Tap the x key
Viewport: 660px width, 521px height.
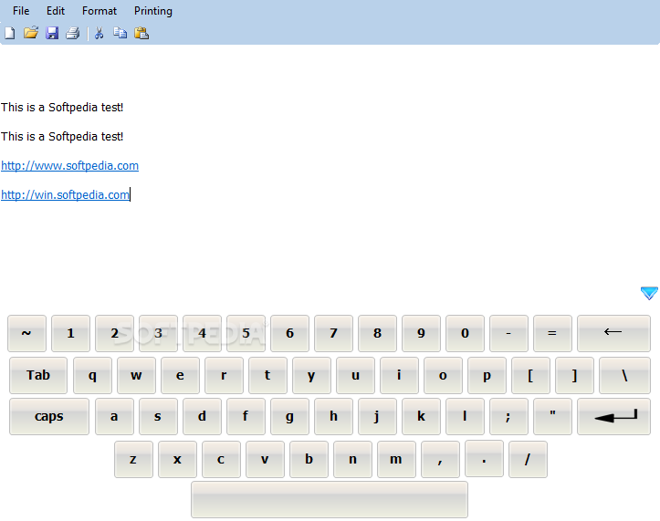178,460
